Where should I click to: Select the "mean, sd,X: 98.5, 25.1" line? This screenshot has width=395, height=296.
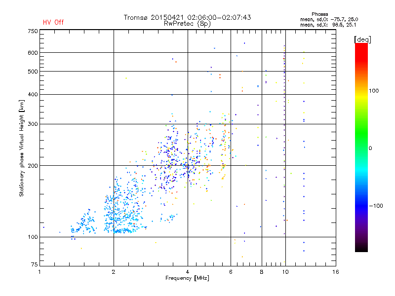point(328,25)
